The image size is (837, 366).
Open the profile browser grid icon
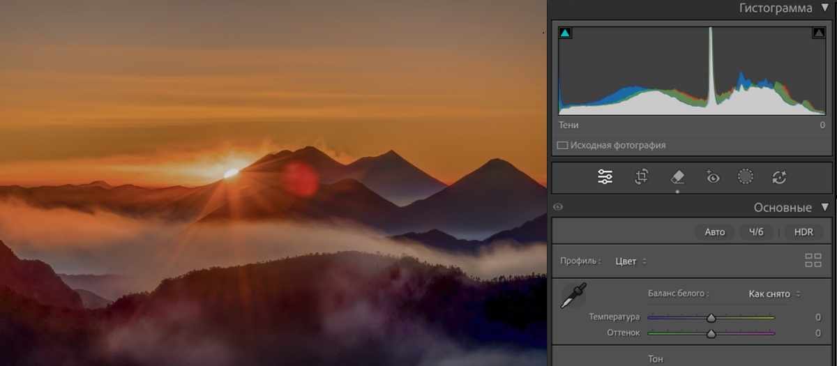(813, 261)
